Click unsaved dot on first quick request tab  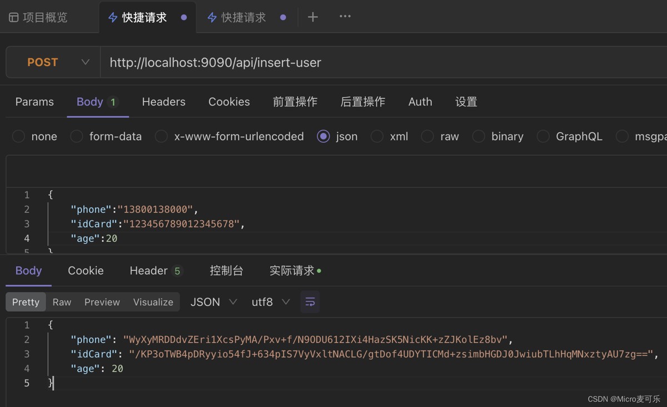(x=184, y=18)
